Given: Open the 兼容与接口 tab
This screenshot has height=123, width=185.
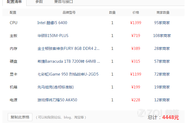Looking at the screenshot, I should [63, 2].
